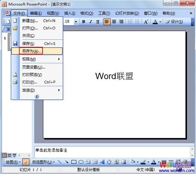Expand the full File menu with chevrons
Image resolution: width=196 pixels, height=174 pixels.
(37, 97)
